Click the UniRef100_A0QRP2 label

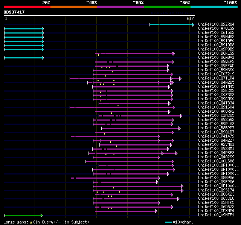(216, 112)
